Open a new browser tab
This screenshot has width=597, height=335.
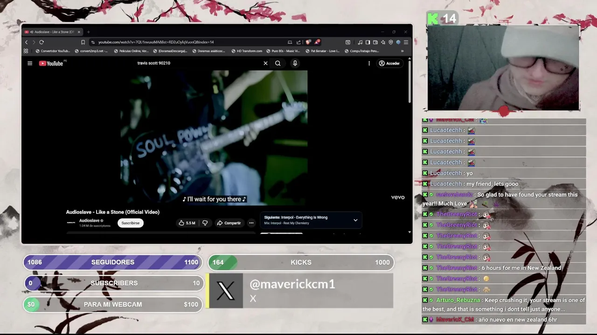click(x=88, y=32)
